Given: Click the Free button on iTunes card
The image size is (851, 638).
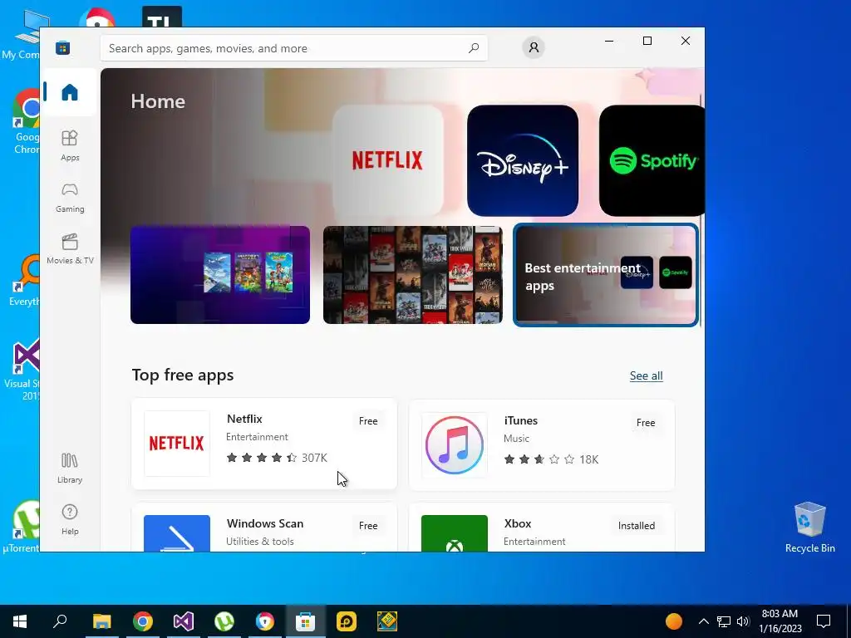Looking at the screenshot, I should point(646,423).
